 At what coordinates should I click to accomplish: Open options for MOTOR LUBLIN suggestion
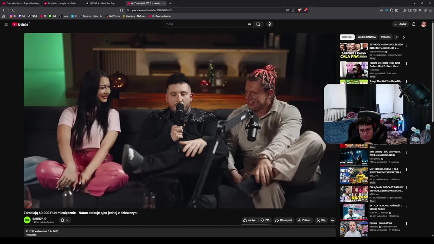click(406, 169)
